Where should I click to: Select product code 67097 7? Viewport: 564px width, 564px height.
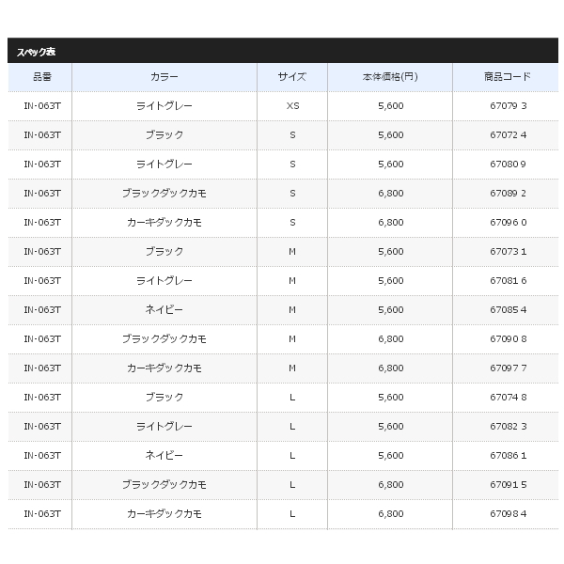pos(509,368)
